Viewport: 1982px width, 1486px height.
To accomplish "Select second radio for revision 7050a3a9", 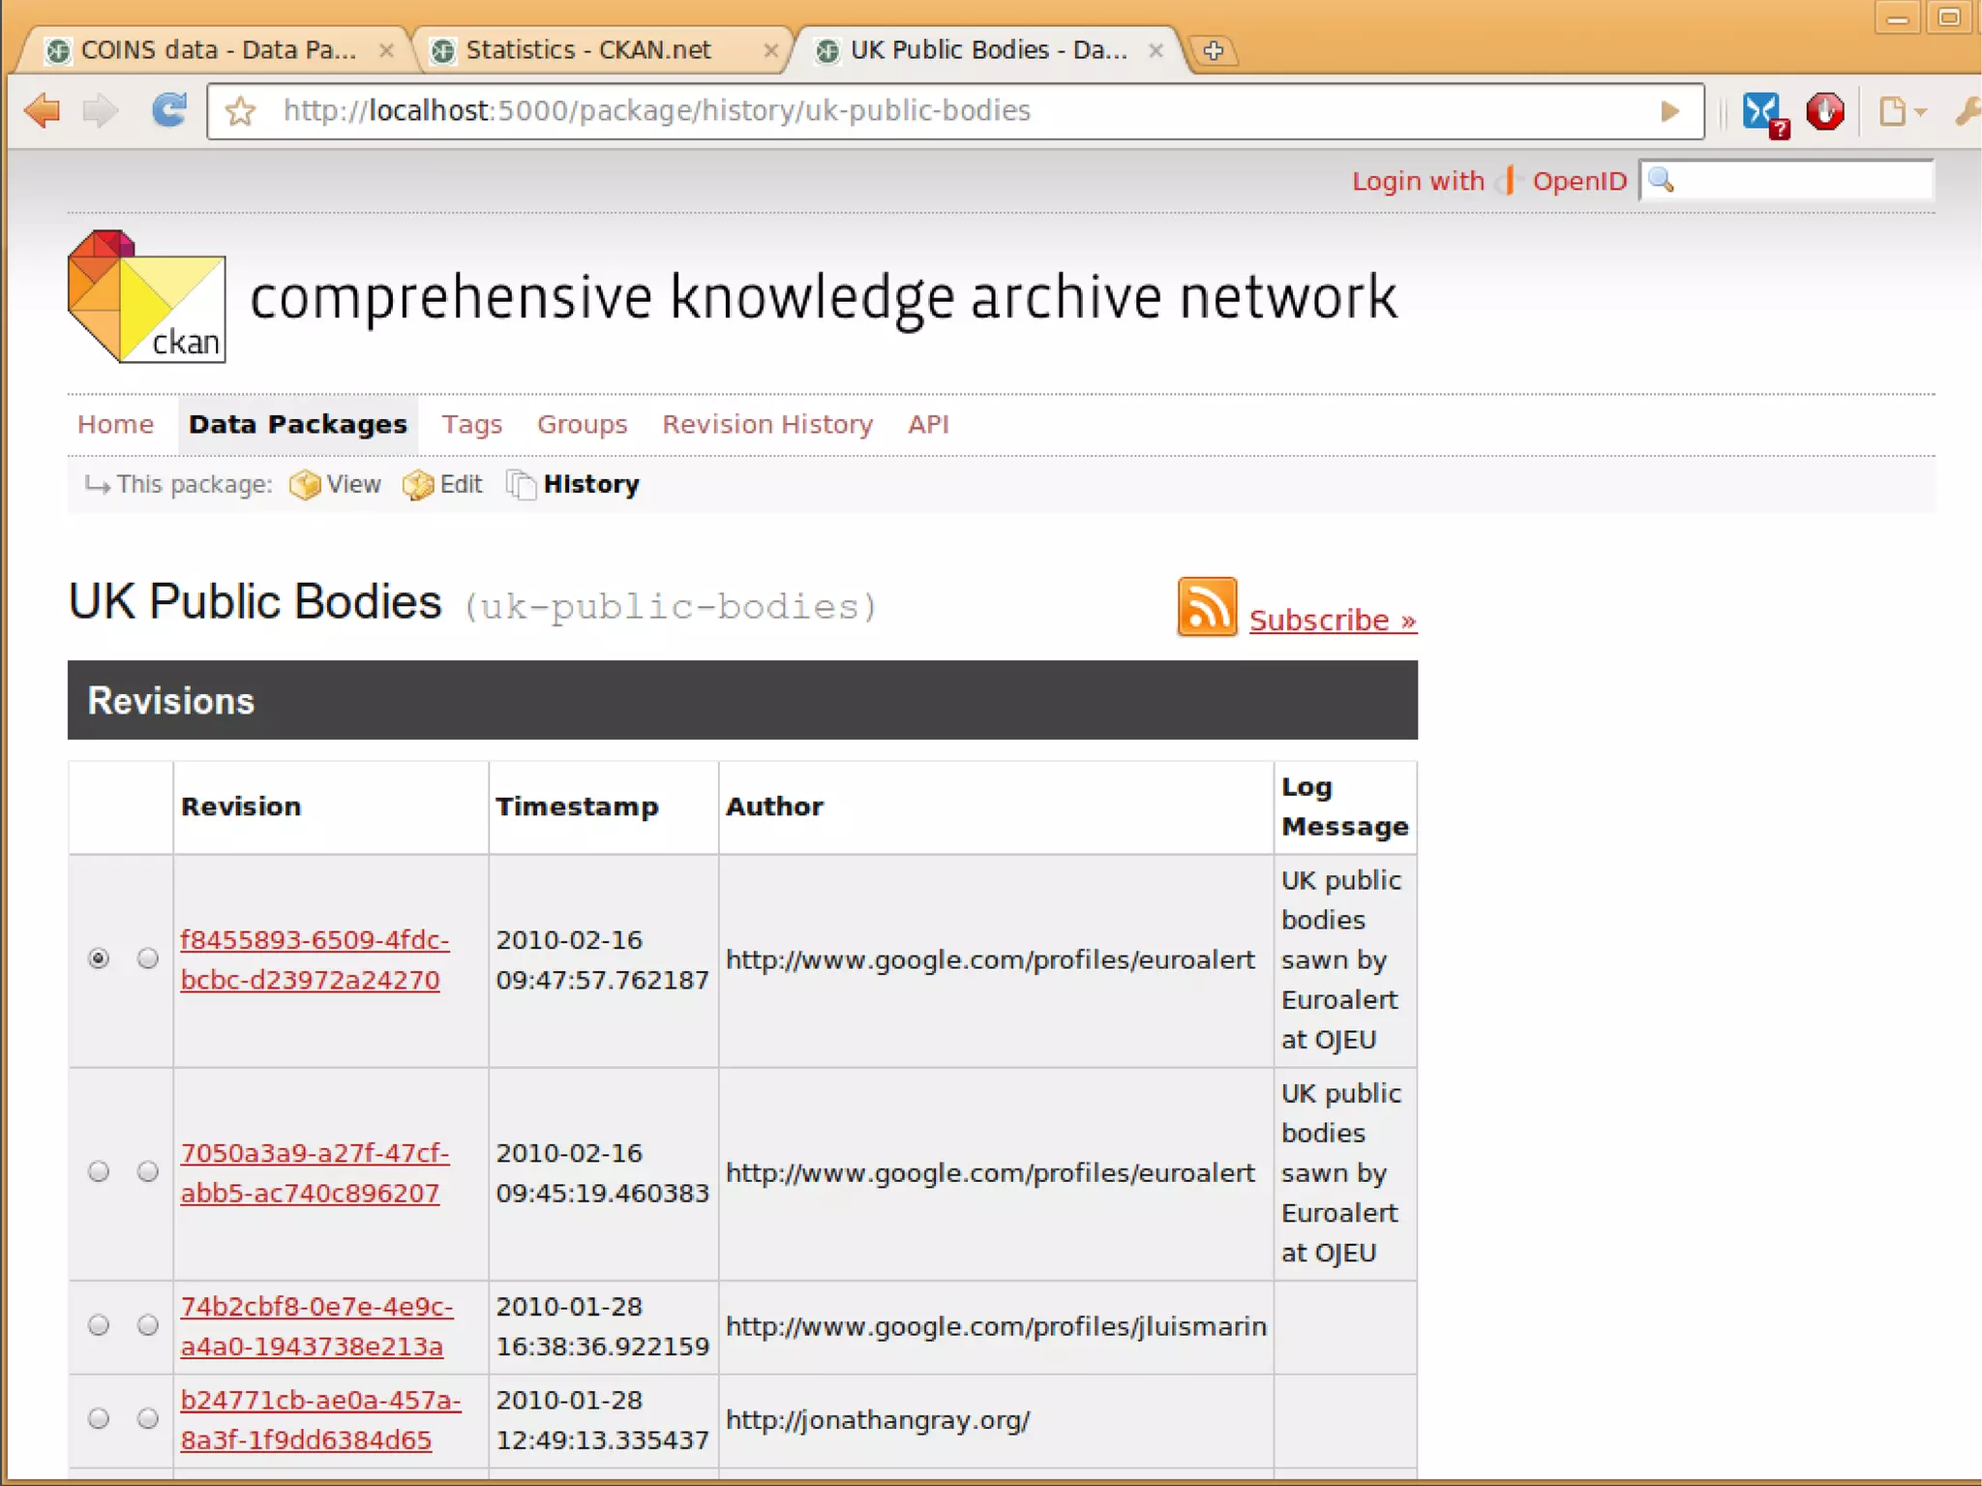I will (x=147, y=1171).
